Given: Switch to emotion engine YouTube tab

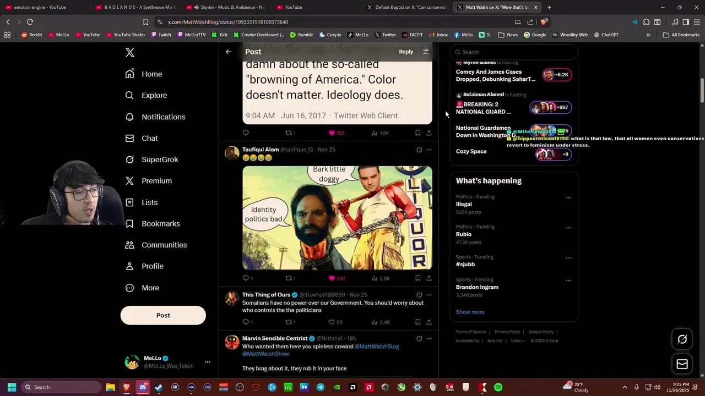Looking at the screenshot, I should point(44,7).
